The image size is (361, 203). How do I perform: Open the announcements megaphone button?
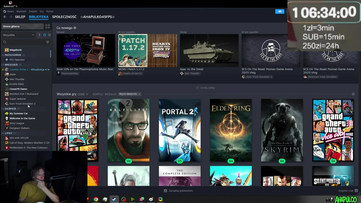tap(280, 12)
